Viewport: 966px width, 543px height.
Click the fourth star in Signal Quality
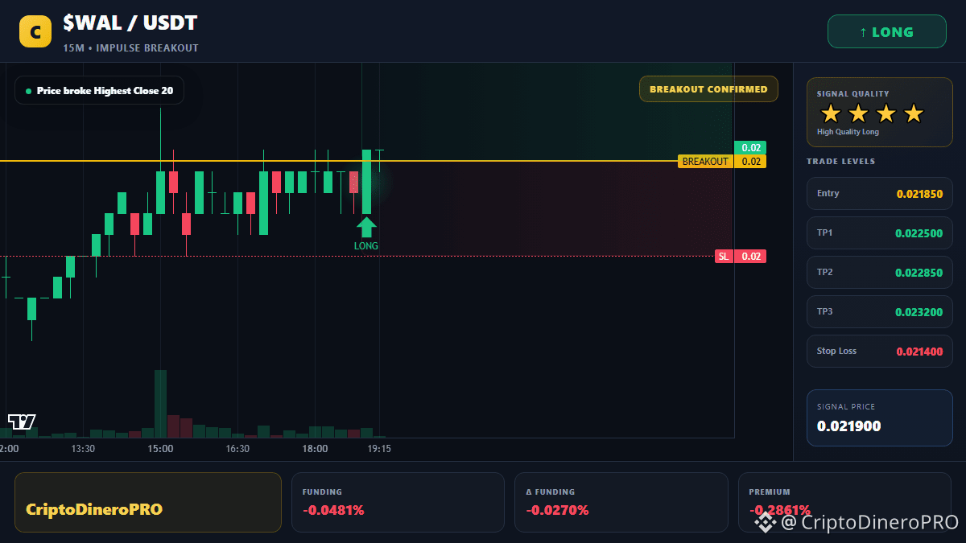[x=913, y=114]
